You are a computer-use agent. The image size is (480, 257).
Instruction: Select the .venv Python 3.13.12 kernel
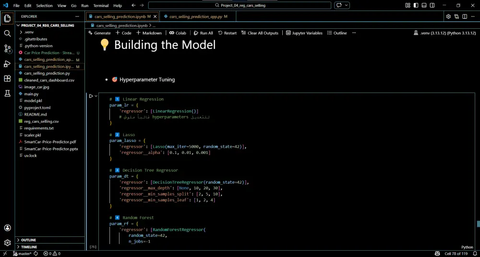[445, 33]
